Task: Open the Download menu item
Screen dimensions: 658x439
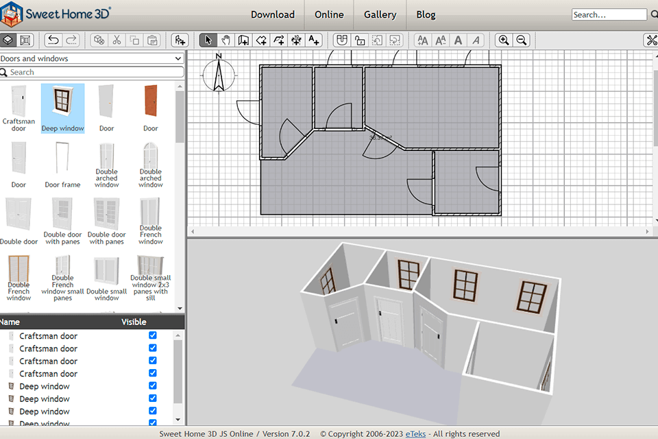Action: 272,14
